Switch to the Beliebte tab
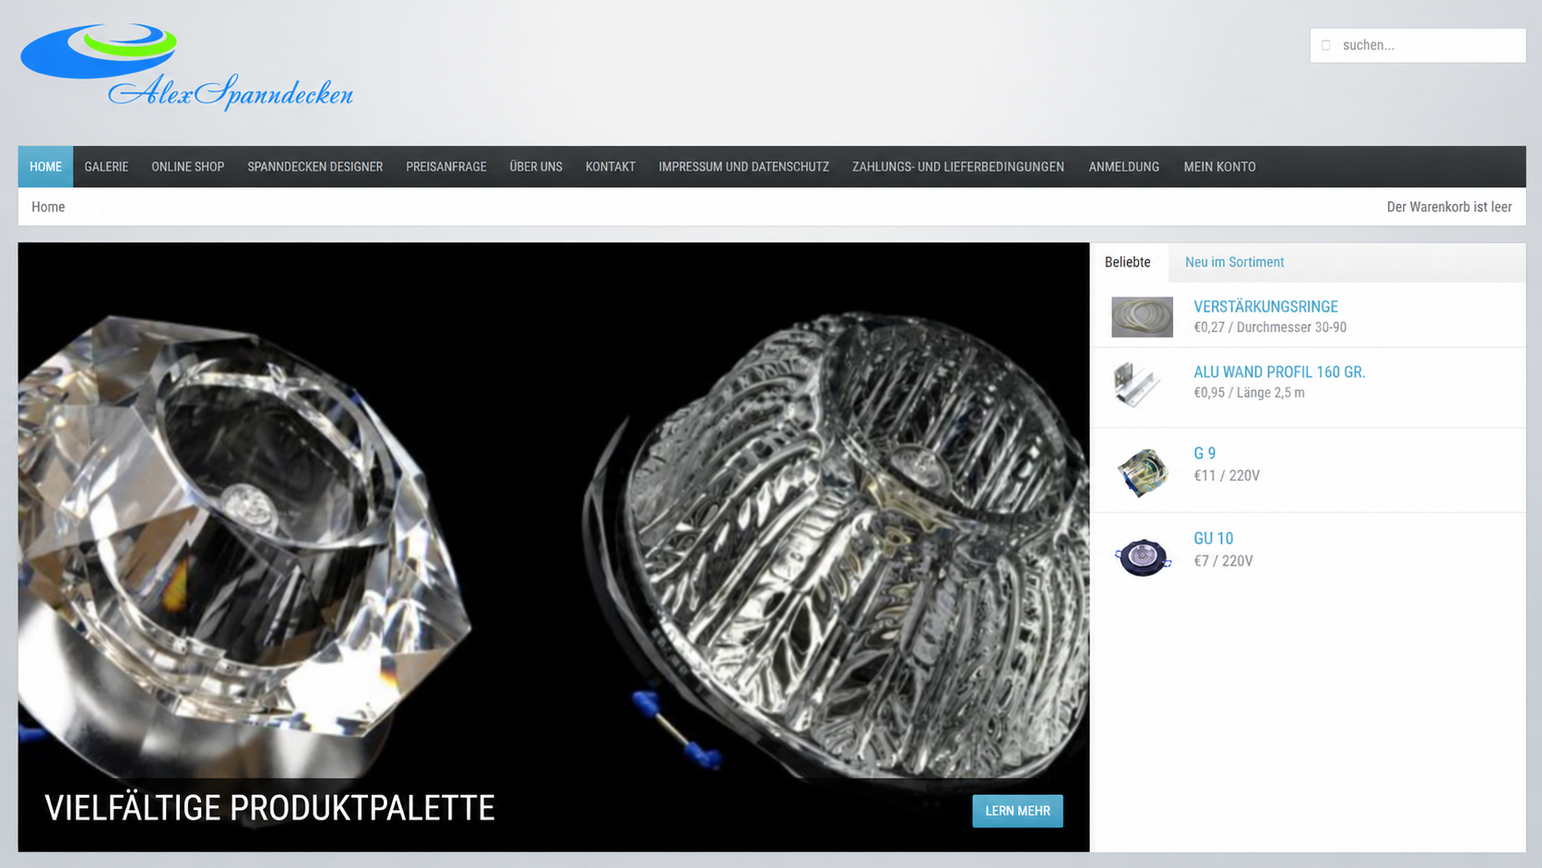 1128,262
